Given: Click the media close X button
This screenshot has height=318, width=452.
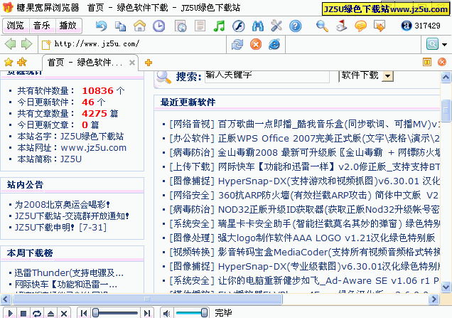Looking at the screenshot, I should [x=64, y=314].
